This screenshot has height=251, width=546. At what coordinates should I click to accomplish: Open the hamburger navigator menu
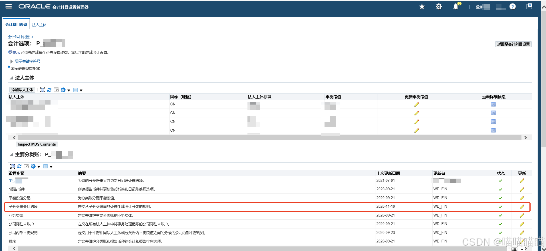point(9,6)
